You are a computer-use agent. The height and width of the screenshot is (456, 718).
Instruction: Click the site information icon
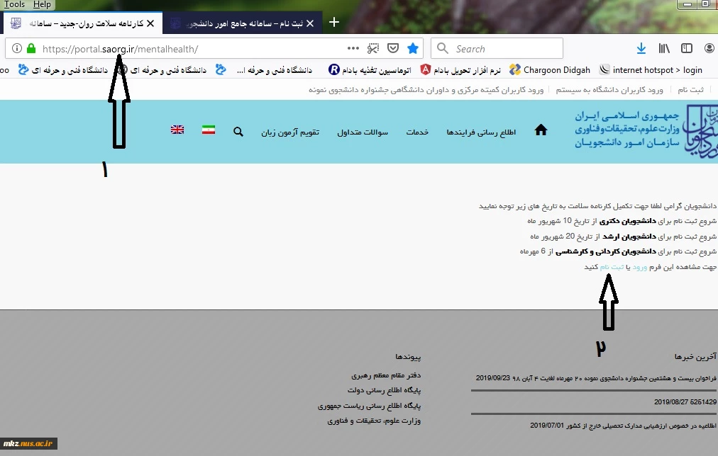tap(17, 48)
